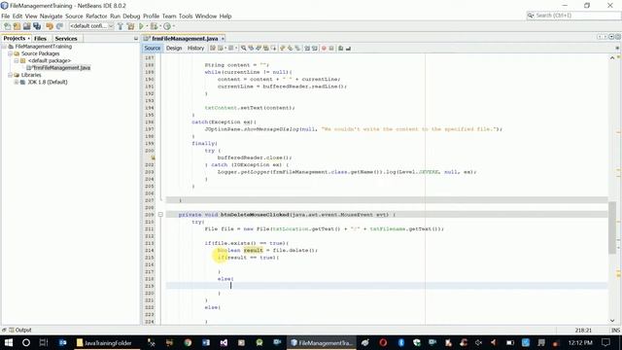Click the Open Project toolbar icon
The image size is (622, 350).
tap(26, 26)
